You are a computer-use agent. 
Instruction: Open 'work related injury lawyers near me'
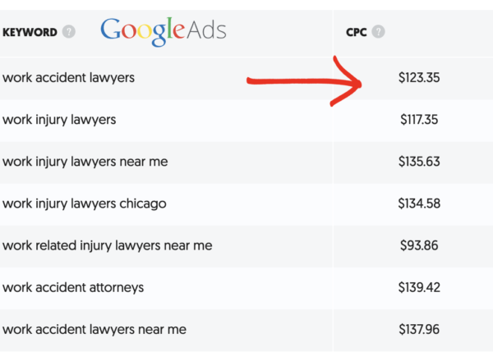coord(107,245)
